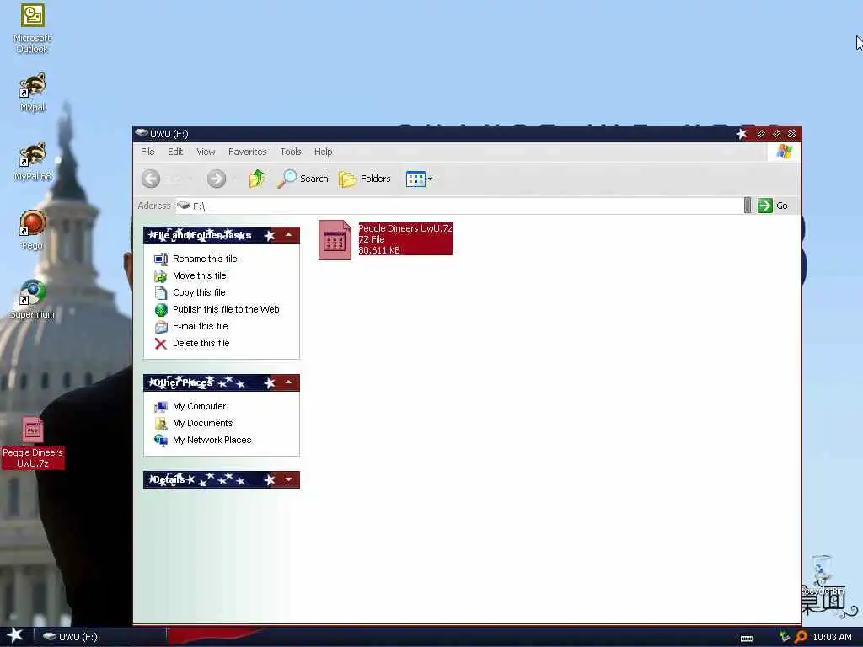Open the Forward history dropdown arrow
This screenshot has height=647, width=863.
[235, 179]
